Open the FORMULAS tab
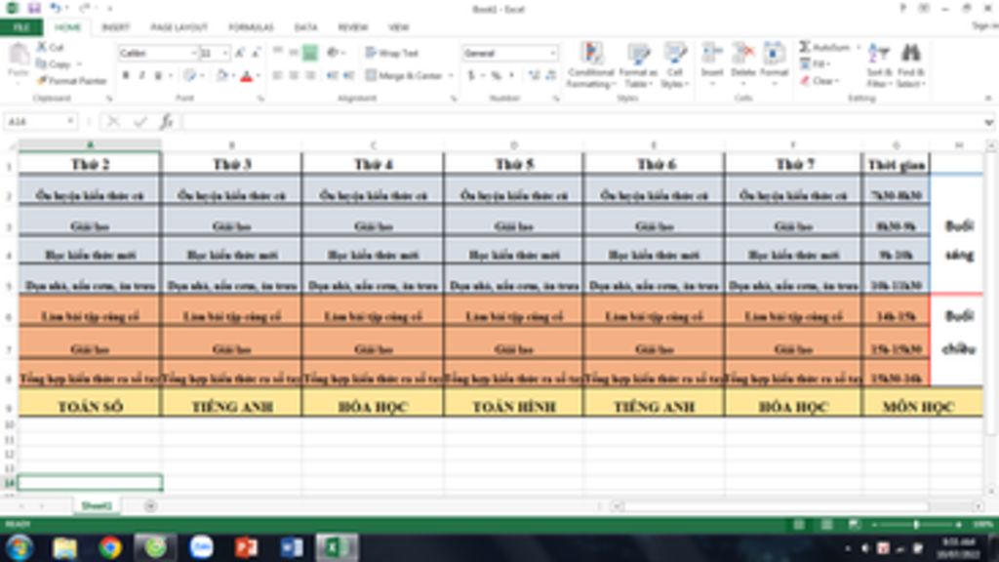The width and height of the screenshot is (999, 562). (x=251, y=27)
